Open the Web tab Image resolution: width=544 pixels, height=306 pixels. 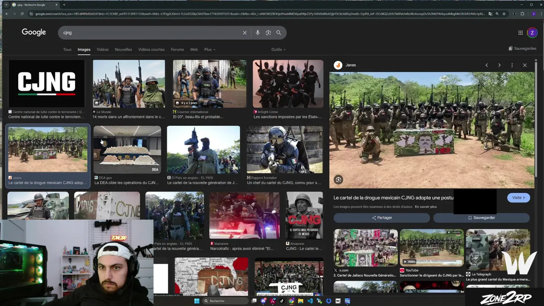(x=194, y=49)
